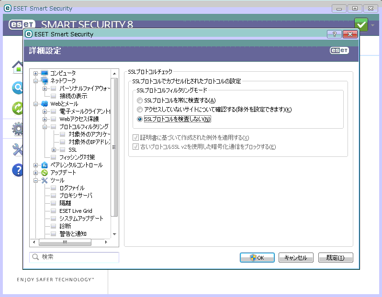Select システムアップデート tree item

tap(81, 219)
